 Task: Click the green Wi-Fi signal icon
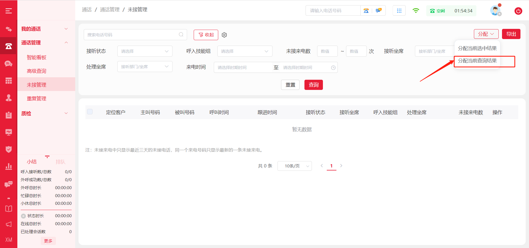tap(415, 10)
